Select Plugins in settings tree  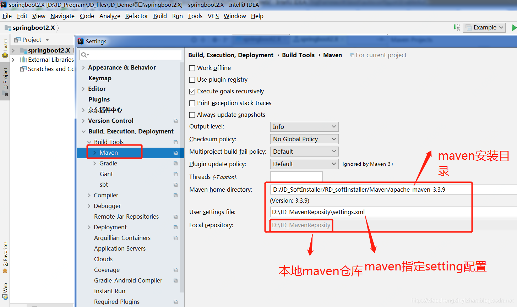coord(99,99)
